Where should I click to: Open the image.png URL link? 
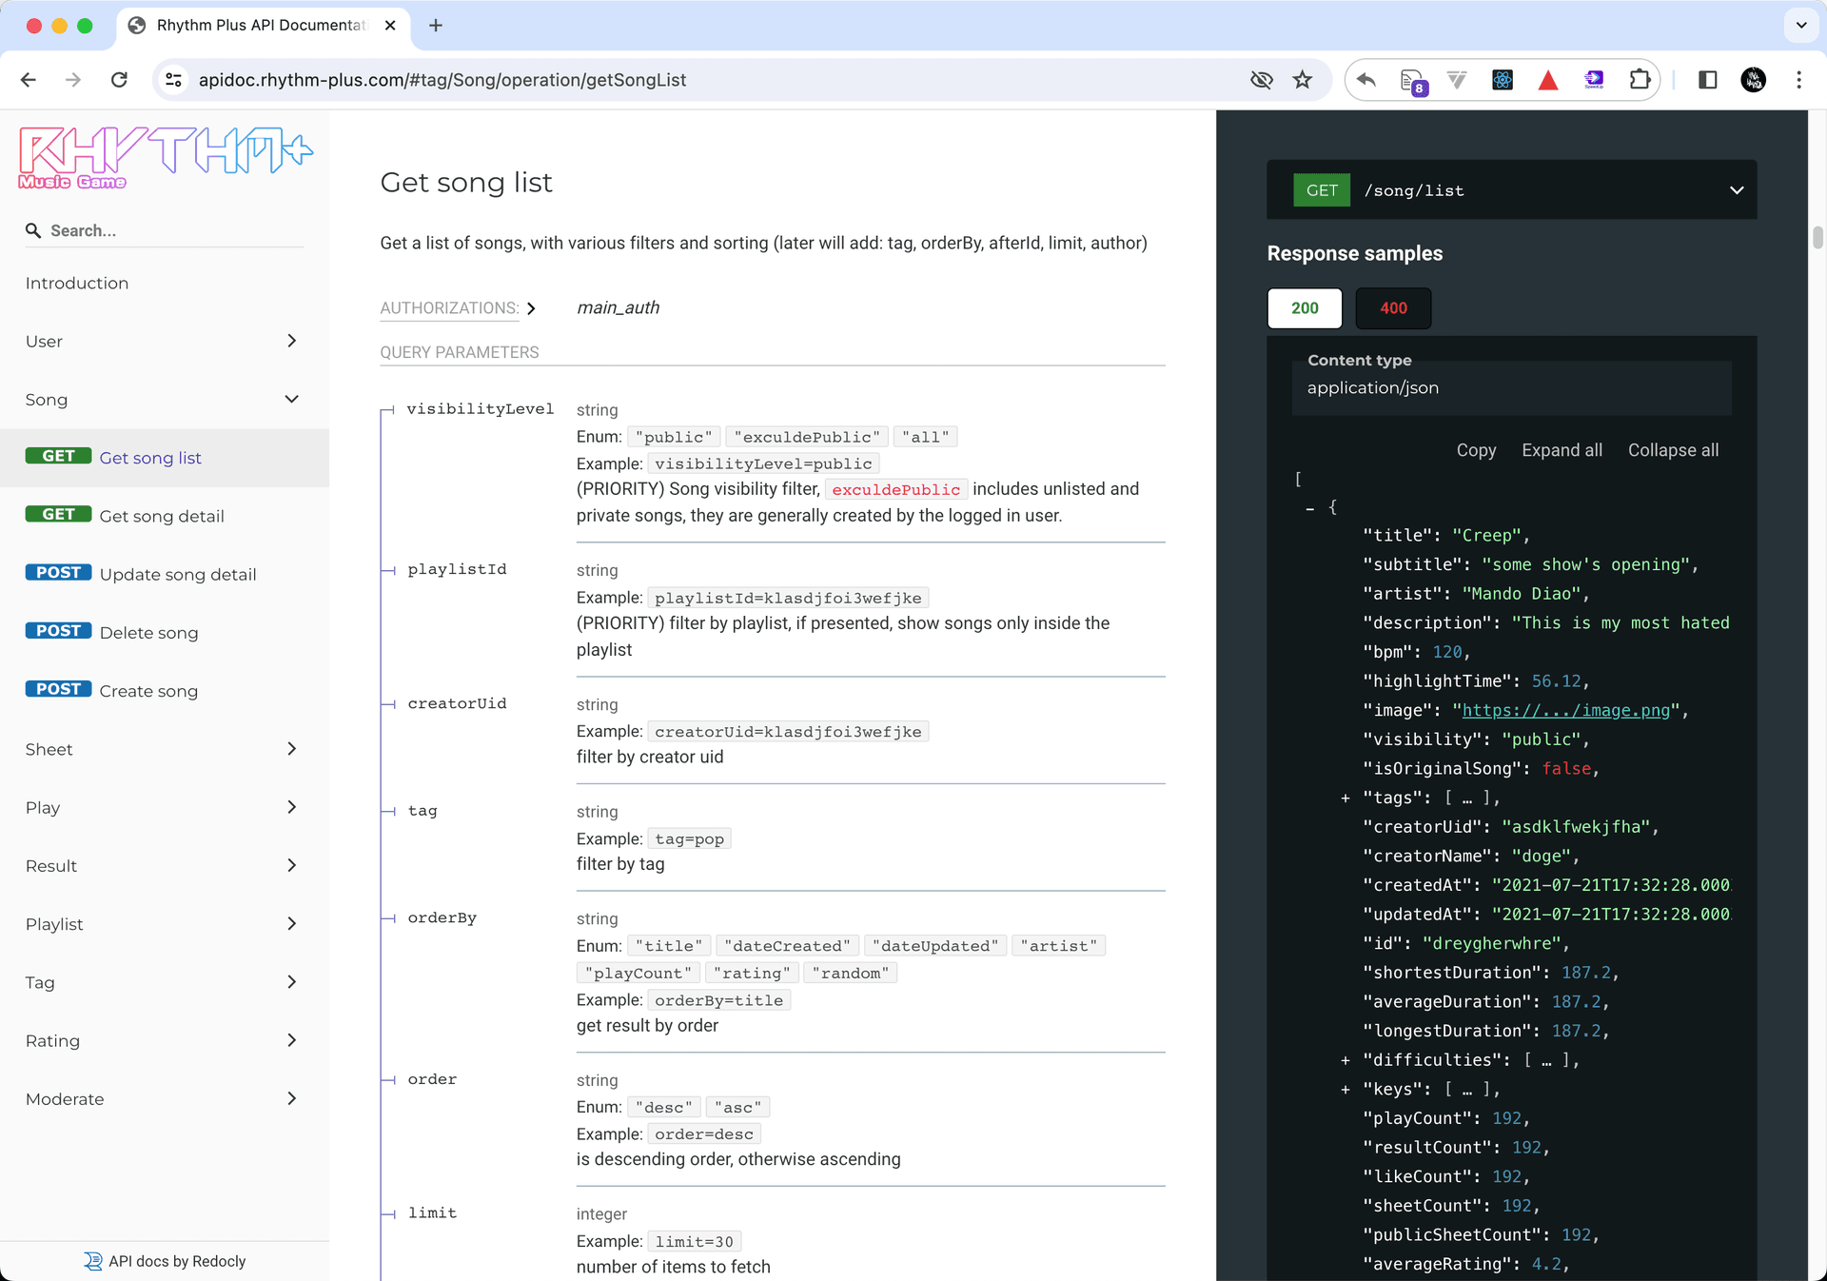coord(1565,711)
